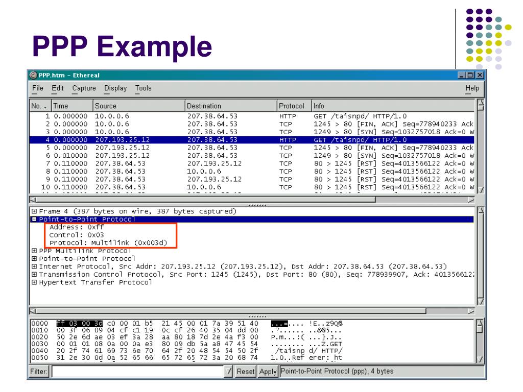Viewport: 523px width, 392px height.
Task: Sort packets by the No. column header
Action: [40, 106]
